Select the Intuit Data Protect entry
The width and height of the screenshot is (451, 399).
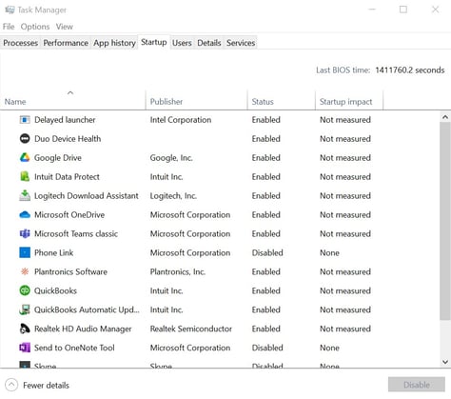pos(67,176)
